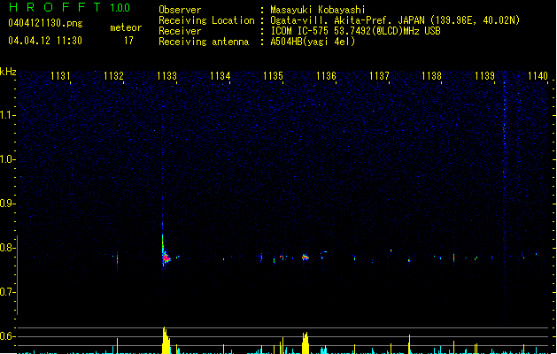Click the time axis marker 1140
This screenshot has height=354, width=557.
click(x=538, y=75)
